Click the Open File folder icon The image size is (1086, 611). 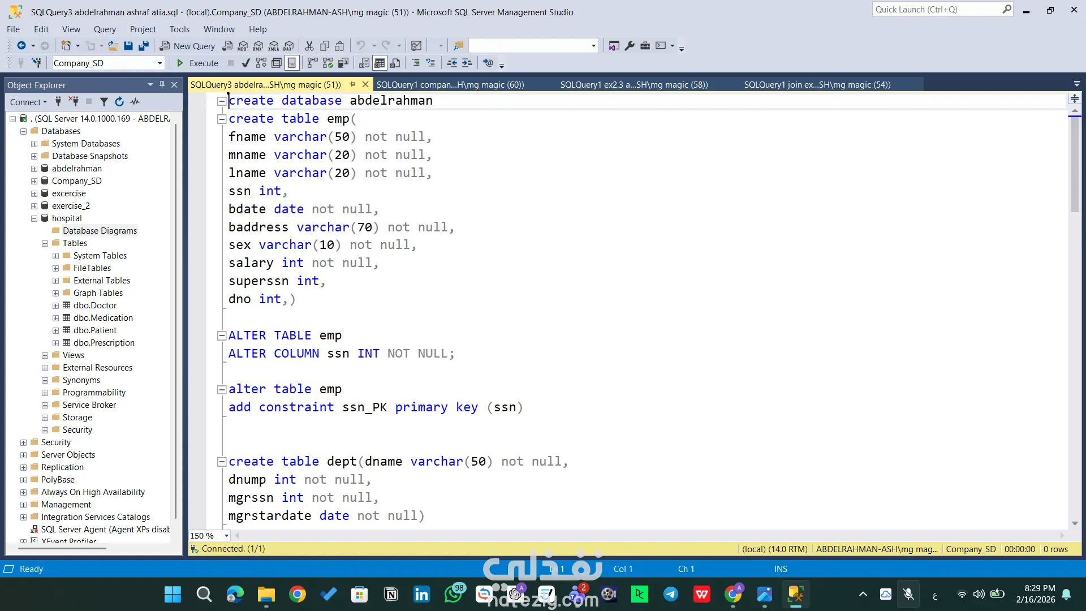(113, 46)
